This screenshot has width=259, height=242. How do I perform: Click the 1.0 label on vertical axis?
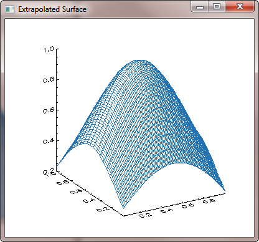pyautogui.click(x=49, y=50)
